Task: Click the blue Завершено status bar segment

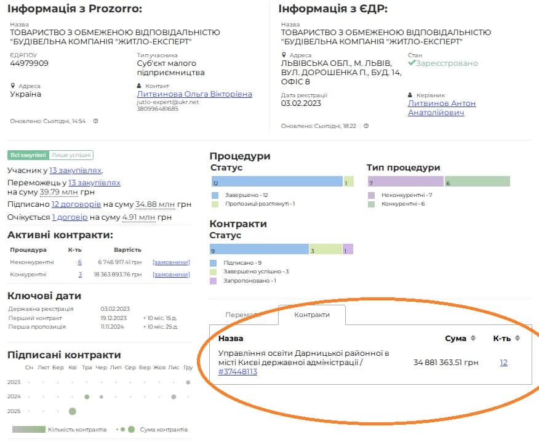Action: (276, 182)
